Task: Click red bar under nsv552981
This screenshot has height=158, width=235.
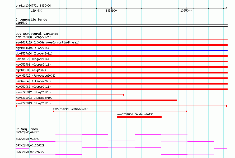Action: [121, 67]
